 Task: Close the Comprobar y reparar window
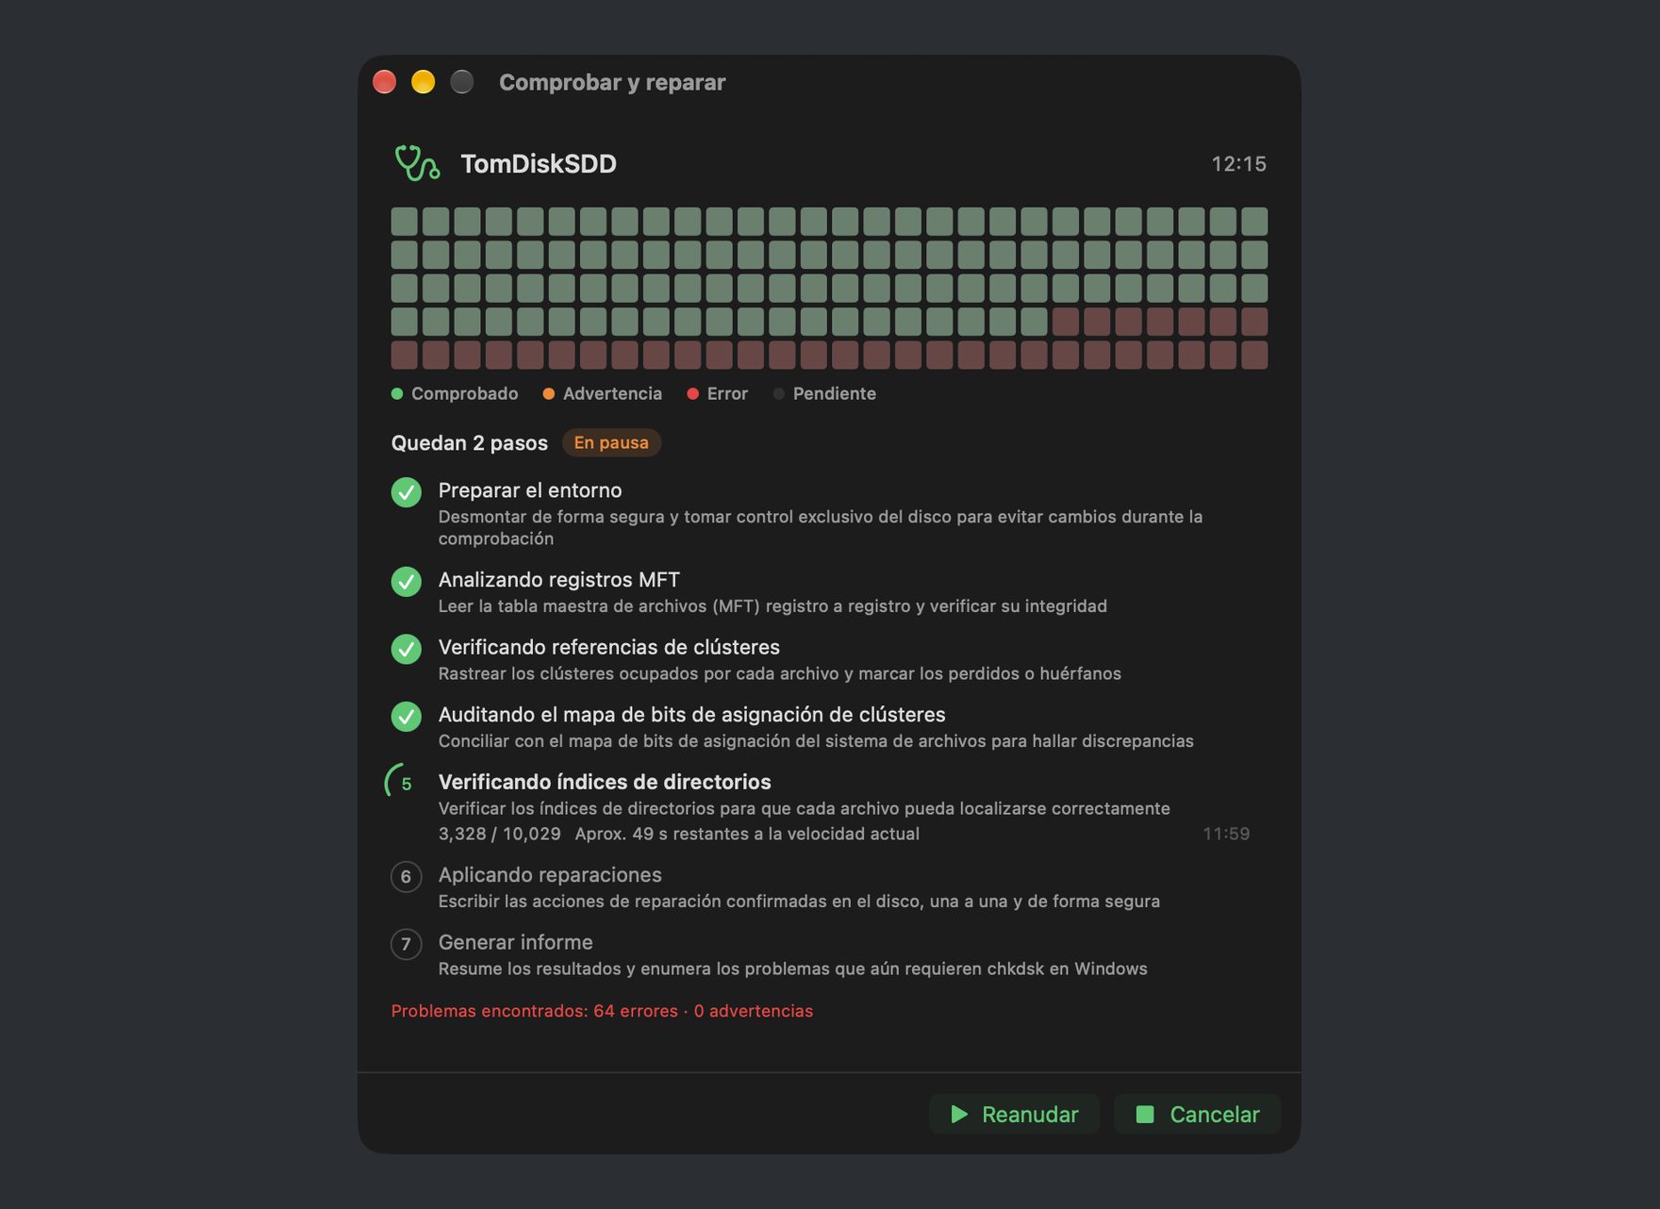[x=385, y=82]
